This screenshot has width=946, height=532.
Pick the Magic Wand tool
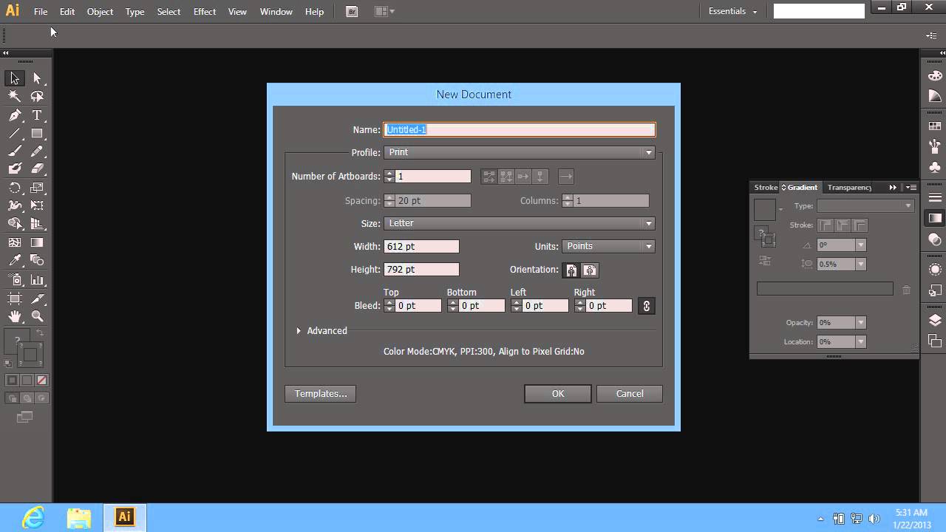click(x=15, y=96)
